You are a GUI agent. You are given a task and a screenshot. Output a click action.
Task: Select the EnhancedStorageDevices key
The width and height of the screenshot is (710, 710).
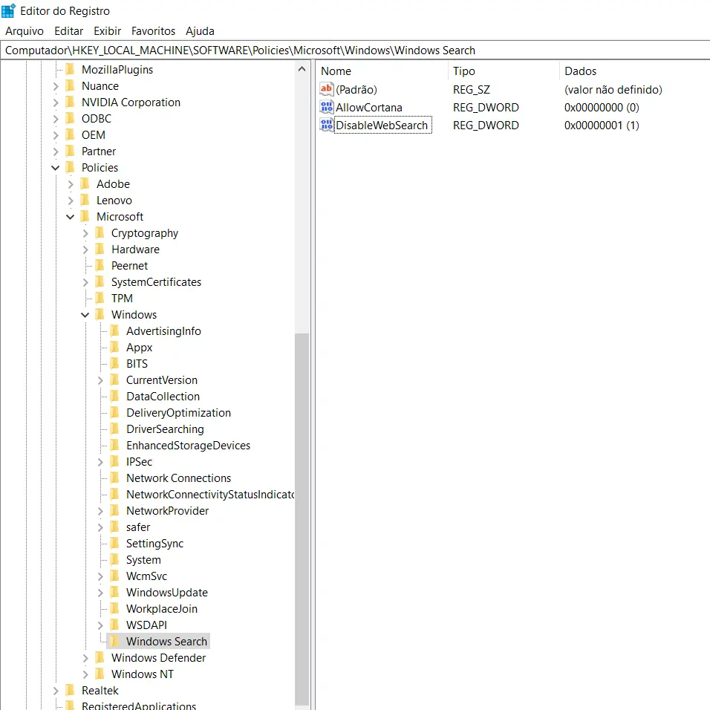[188, 445]
